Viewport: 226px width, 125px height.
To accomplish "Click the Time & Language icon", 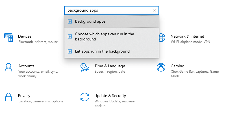I will pos(84,67).
